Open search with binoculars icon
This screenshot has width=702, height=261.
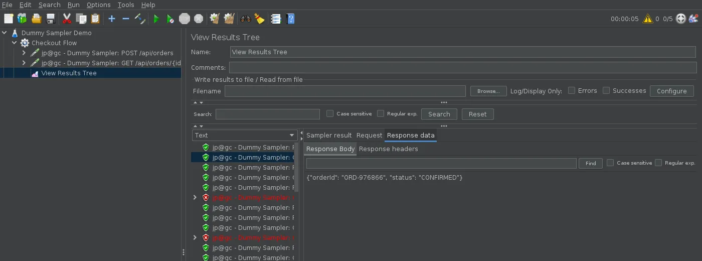click(246, 19)
